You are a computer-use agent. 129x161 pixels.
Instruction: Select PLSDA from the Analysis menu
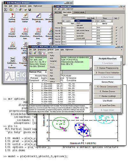click(x=54, y=79)
